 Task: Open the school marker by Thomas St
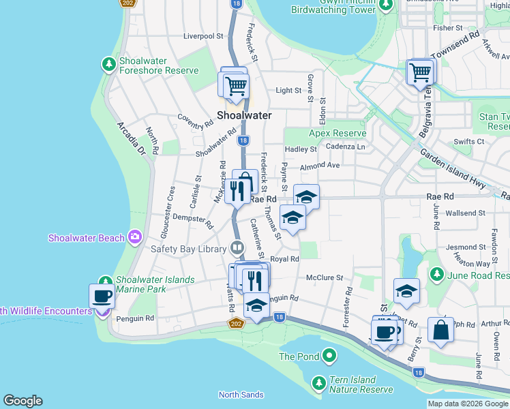tap(292, 217)
